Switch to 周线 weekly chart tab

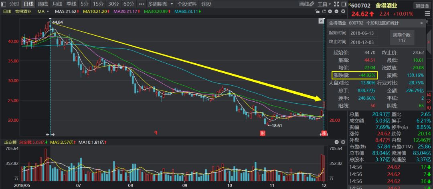tap(43, 4)
